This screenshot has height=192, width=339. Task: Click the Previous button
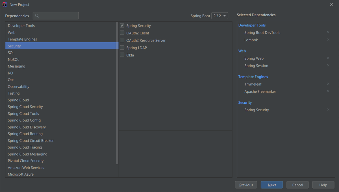pos(246,185)
